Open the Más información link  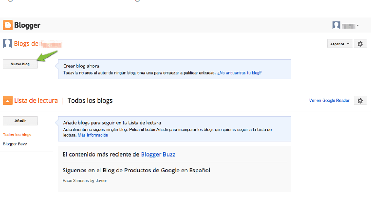(x=93, y=135)
